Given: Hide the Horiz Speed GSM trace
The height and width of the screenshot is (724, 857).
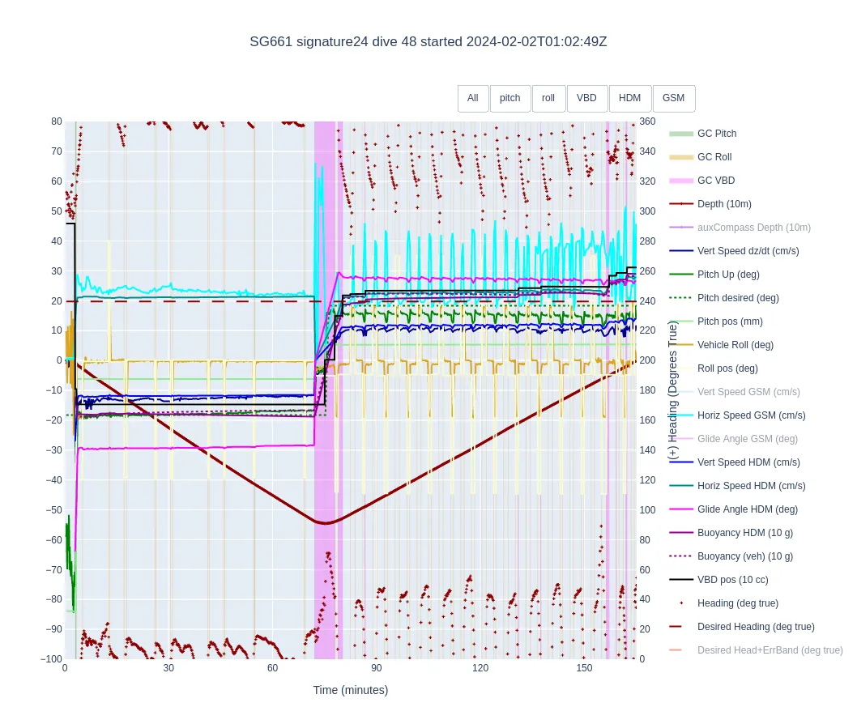Looking at the screenshot, I should point(751,415).
